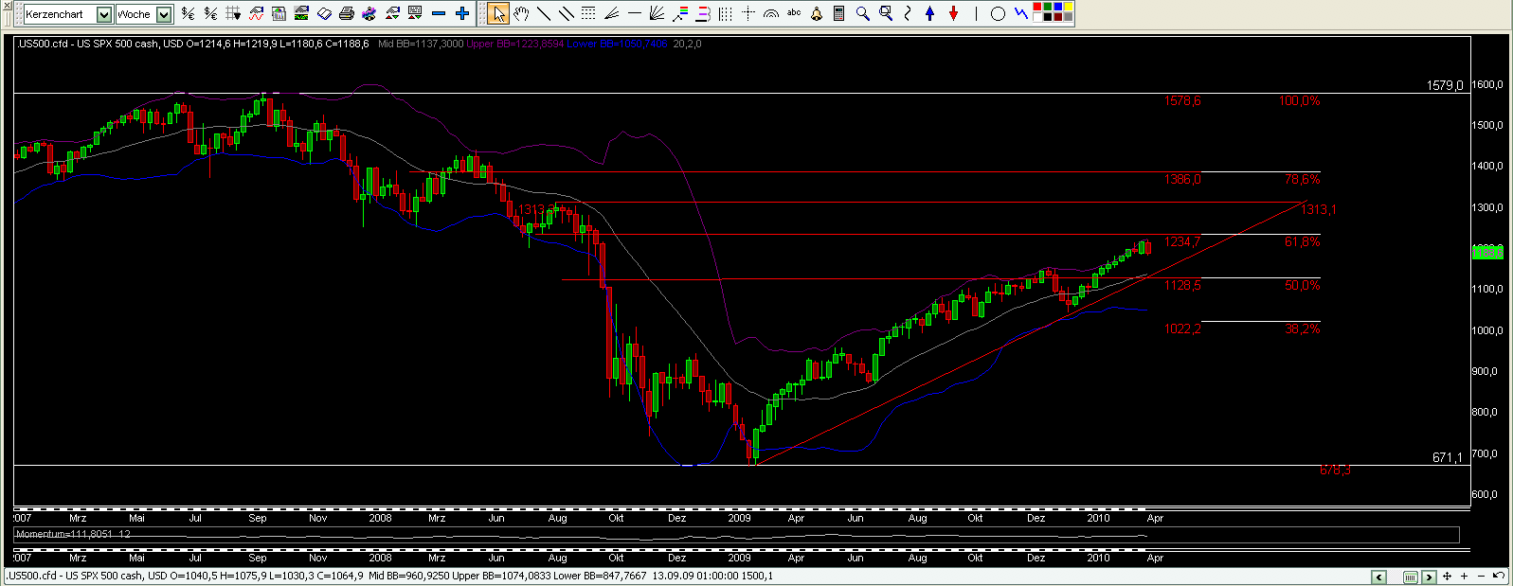Select the single trend line tool

pyautogui.click(x=543, y=13)
